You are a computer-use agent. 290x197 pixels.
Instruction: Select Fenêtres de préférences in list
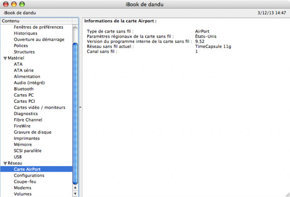(x=39, y=27)
